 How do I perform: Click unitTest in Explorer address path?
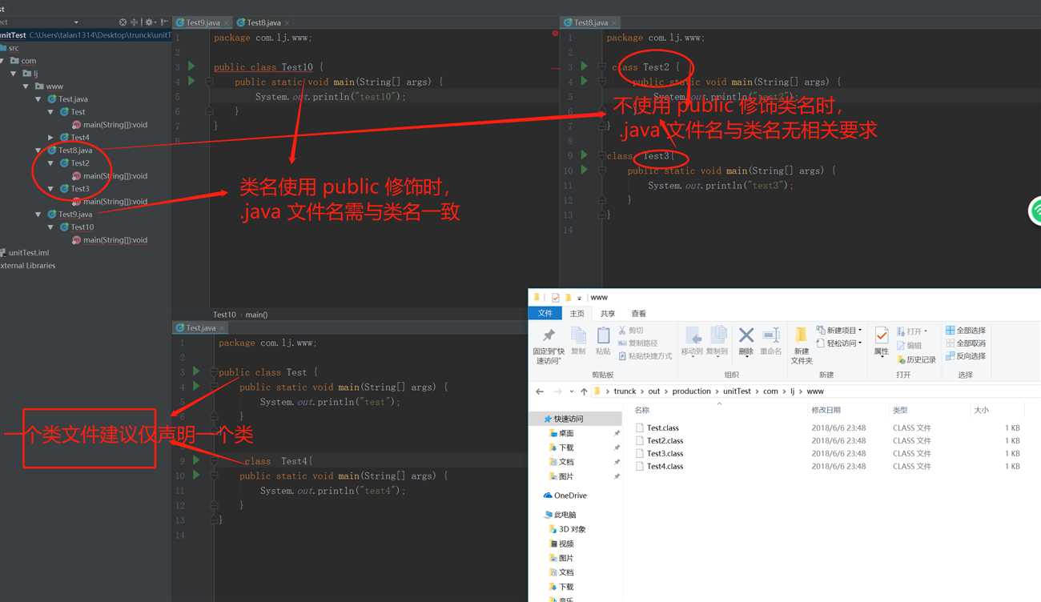point(737,391)
